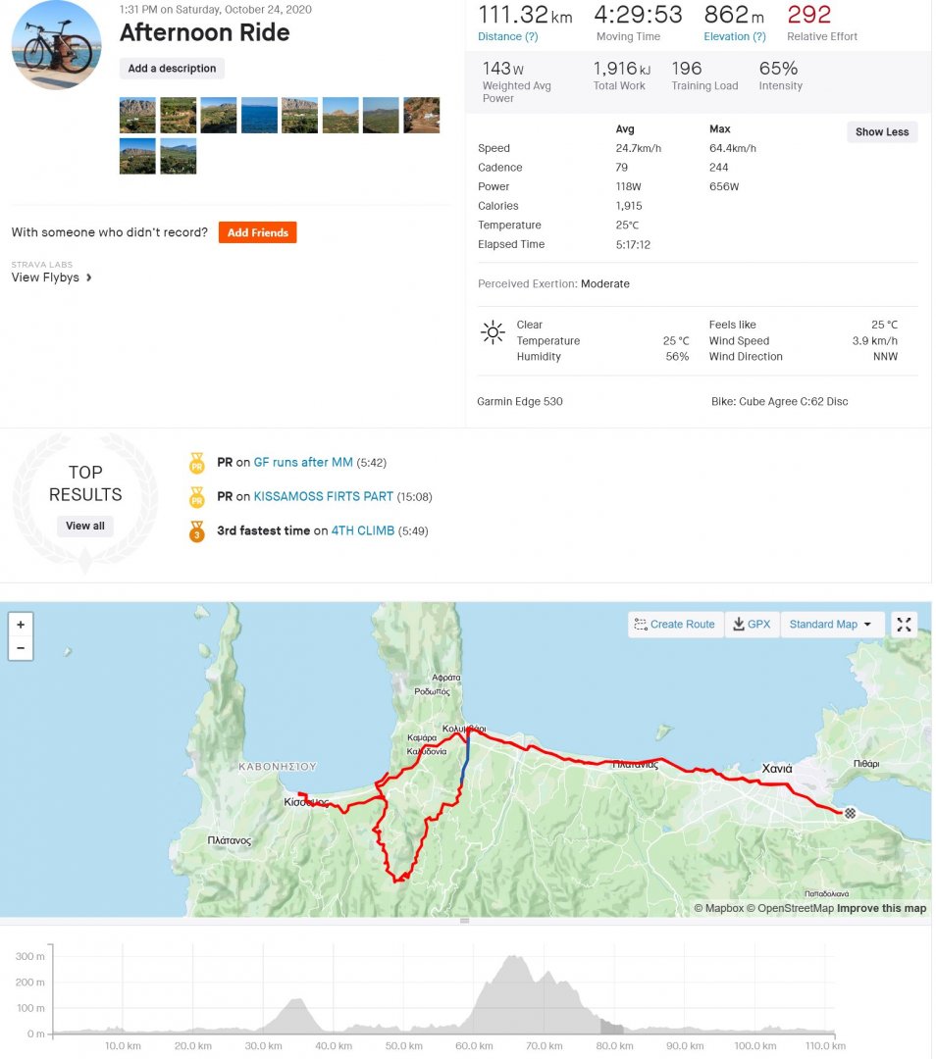Open GF runs after MM segment
Image resolution: width=936 pixels, height=1059 pixels.
click(x=303, y=462)
